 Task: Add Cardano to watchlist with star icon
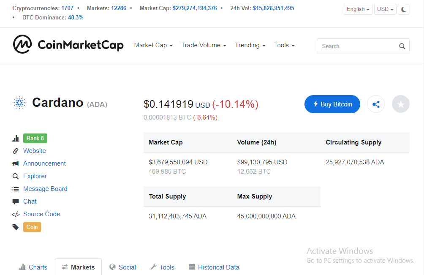tap(400, 104)
